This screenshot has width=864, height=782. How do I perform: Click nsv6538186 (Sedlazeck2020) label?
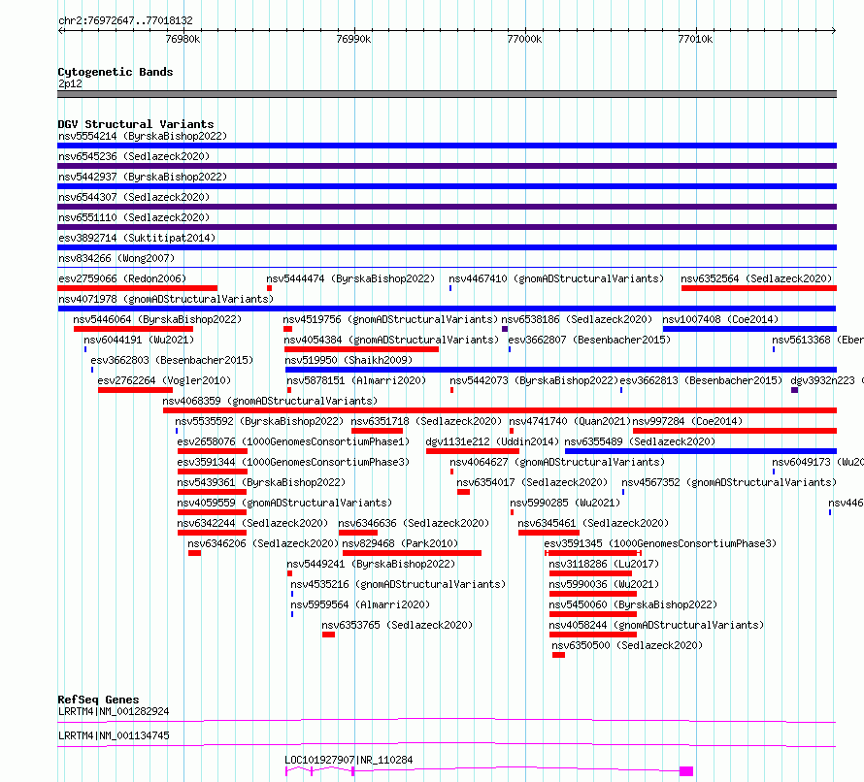pos(577,319)
